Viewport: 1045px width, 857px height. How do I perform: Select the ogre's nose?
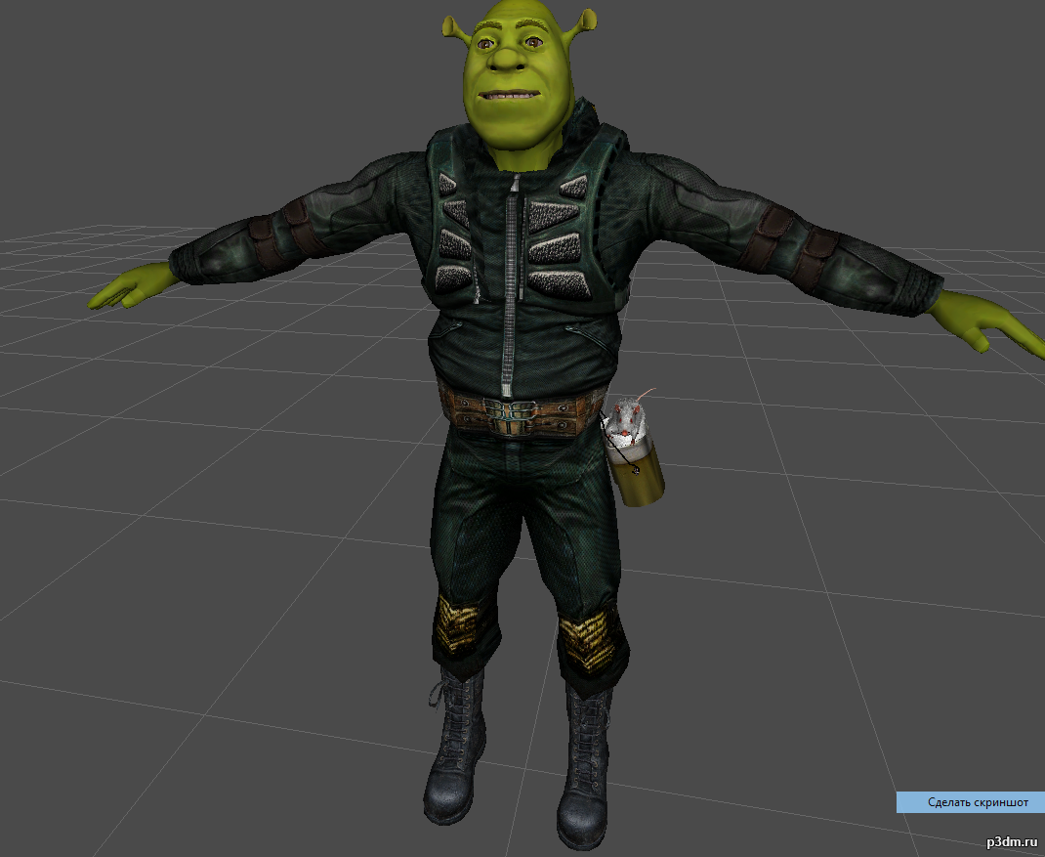pyautogui.click(x=509, y=58)
